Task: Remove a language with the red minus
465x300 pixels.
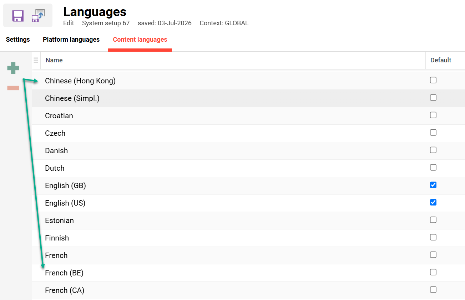Action: pyautogui.click(x=13, y=88)
